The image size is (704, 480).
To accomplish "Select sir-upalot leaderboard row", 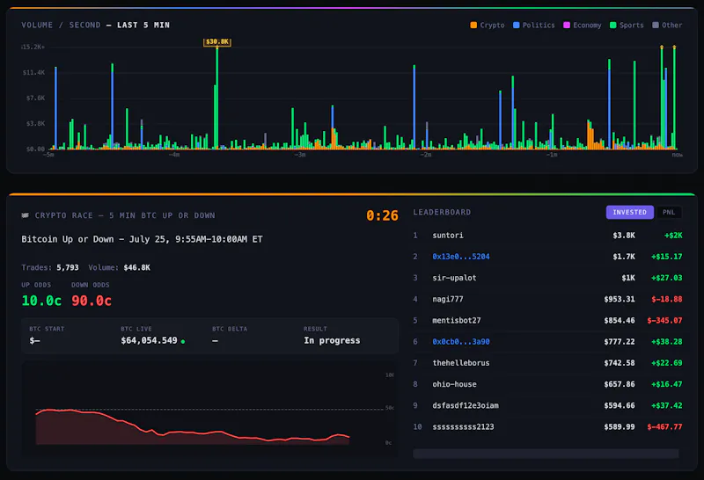I will click(547, 278).
